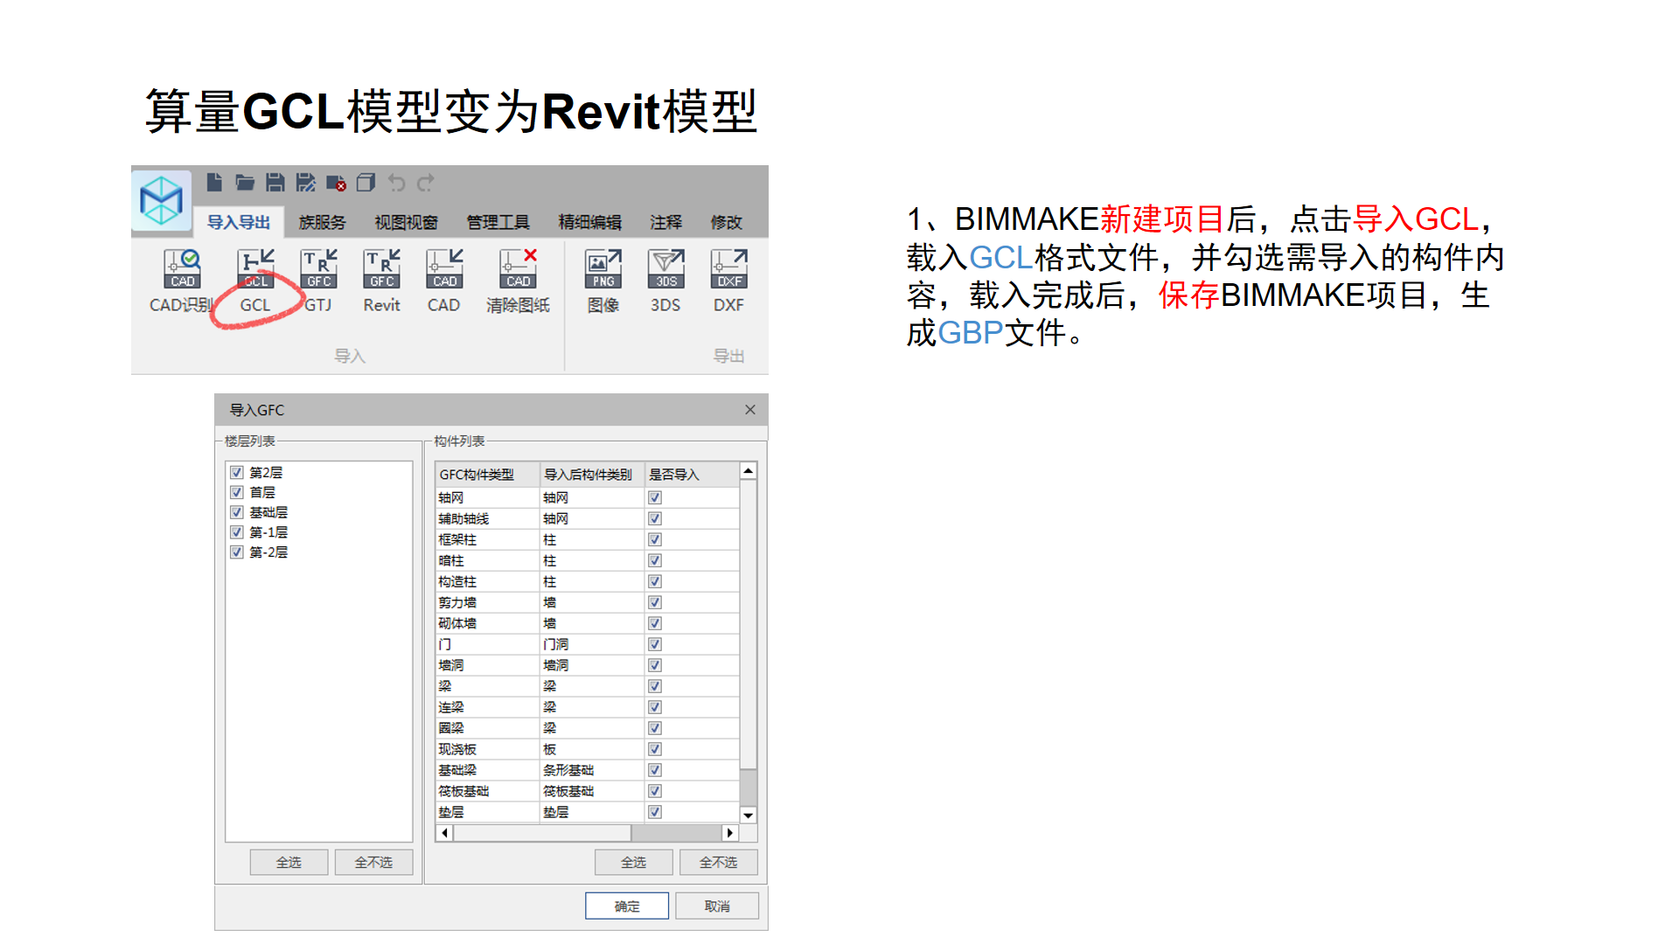
Task: Click the component list scroll-up arrow
Action: pyautogui.click(x=749, y=471)
